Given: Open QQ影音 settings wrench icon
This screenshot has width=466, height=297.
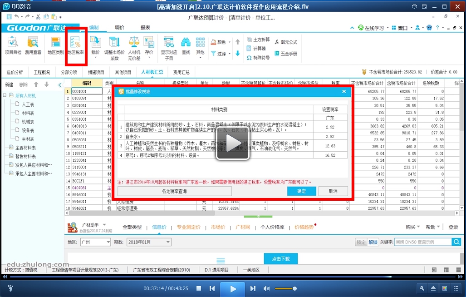Looking at the screenshot, I should tap(422, 288).
